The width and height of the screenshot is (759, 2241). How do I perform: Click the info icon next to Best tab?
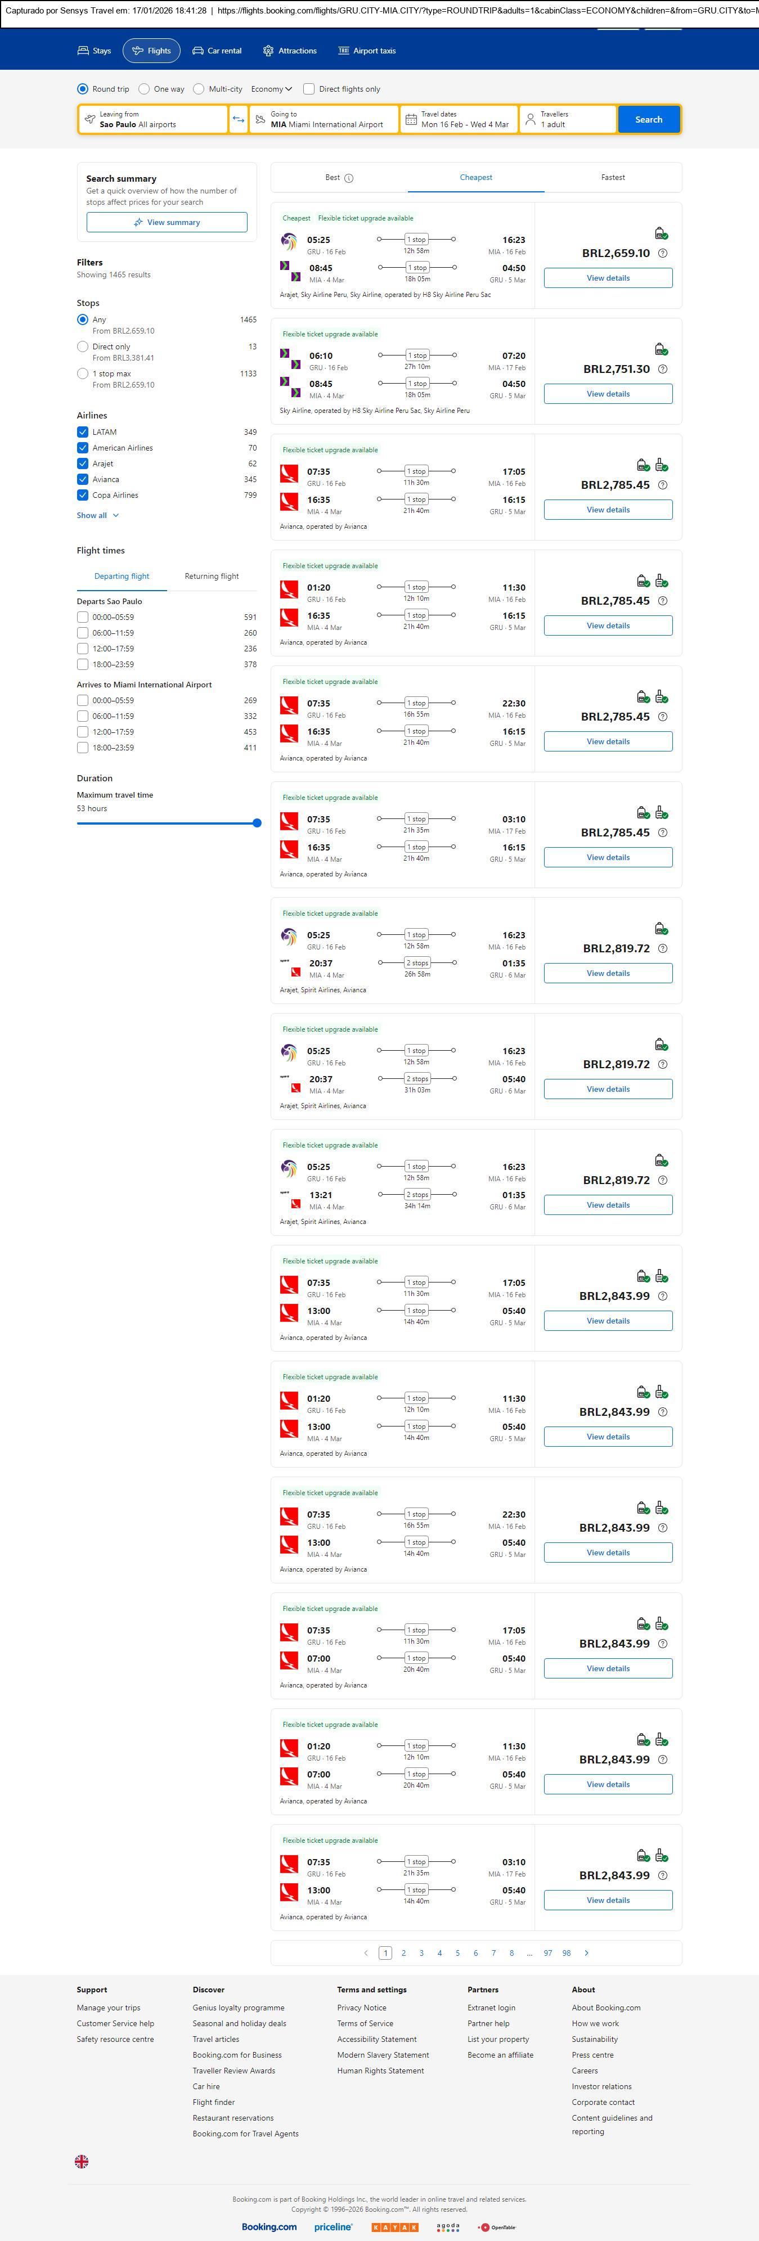click(349, 178)
